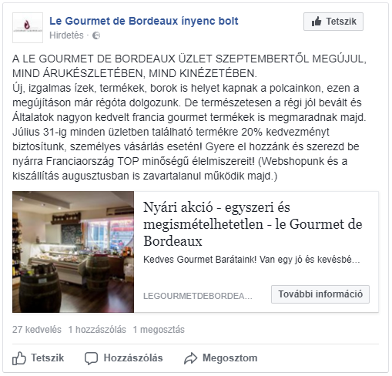Open the Nyári akció headline link
392x376 pixels.
point(253,224)
